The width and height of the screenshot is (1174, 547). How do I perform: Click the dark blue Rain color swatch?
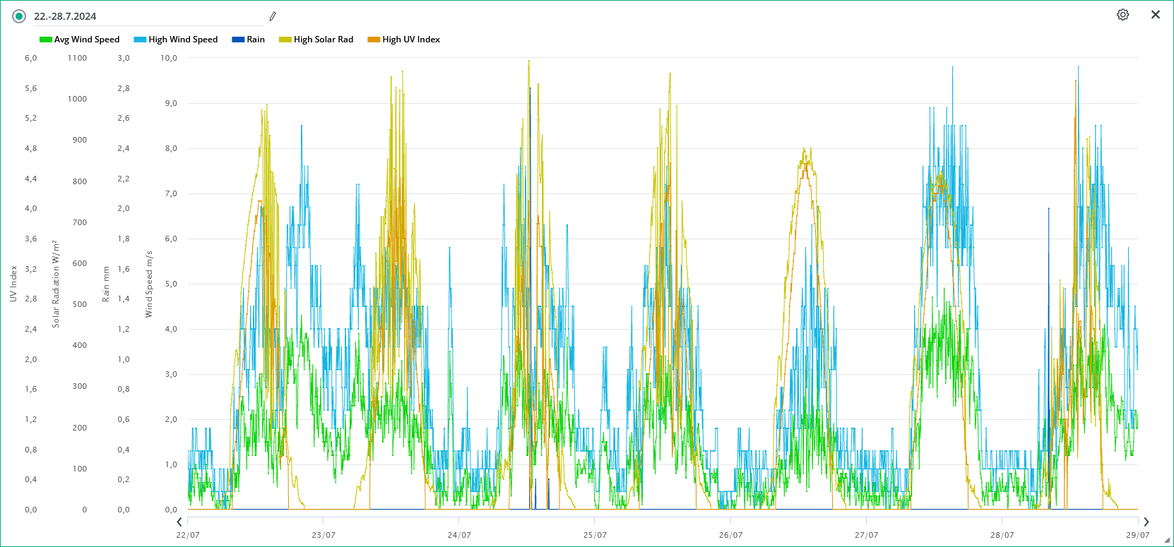[238, 40]
